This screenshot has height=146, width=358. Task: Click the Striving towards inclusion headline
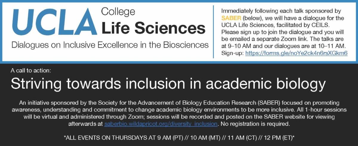[168, 84]
